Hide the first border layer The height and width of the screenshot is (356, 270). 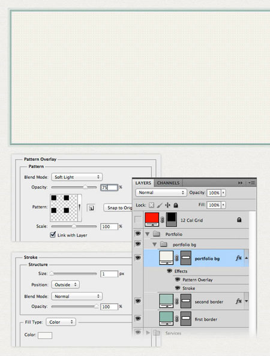coord(138,319)
